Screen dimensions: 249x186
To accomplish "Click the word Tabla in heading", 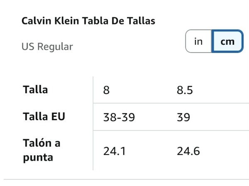I will (84, 21).
